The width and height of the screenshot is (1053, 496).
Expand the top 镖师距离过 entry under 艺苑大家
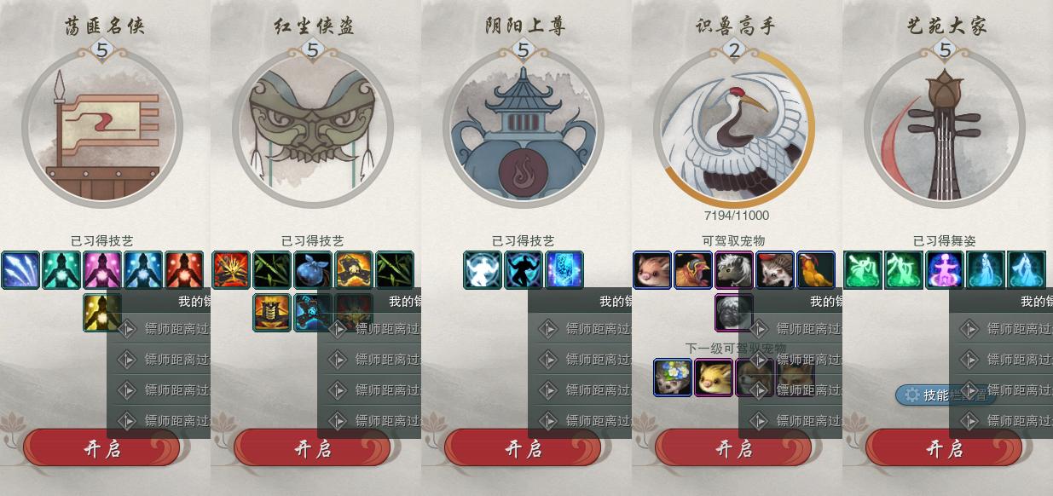[1001, 328]
